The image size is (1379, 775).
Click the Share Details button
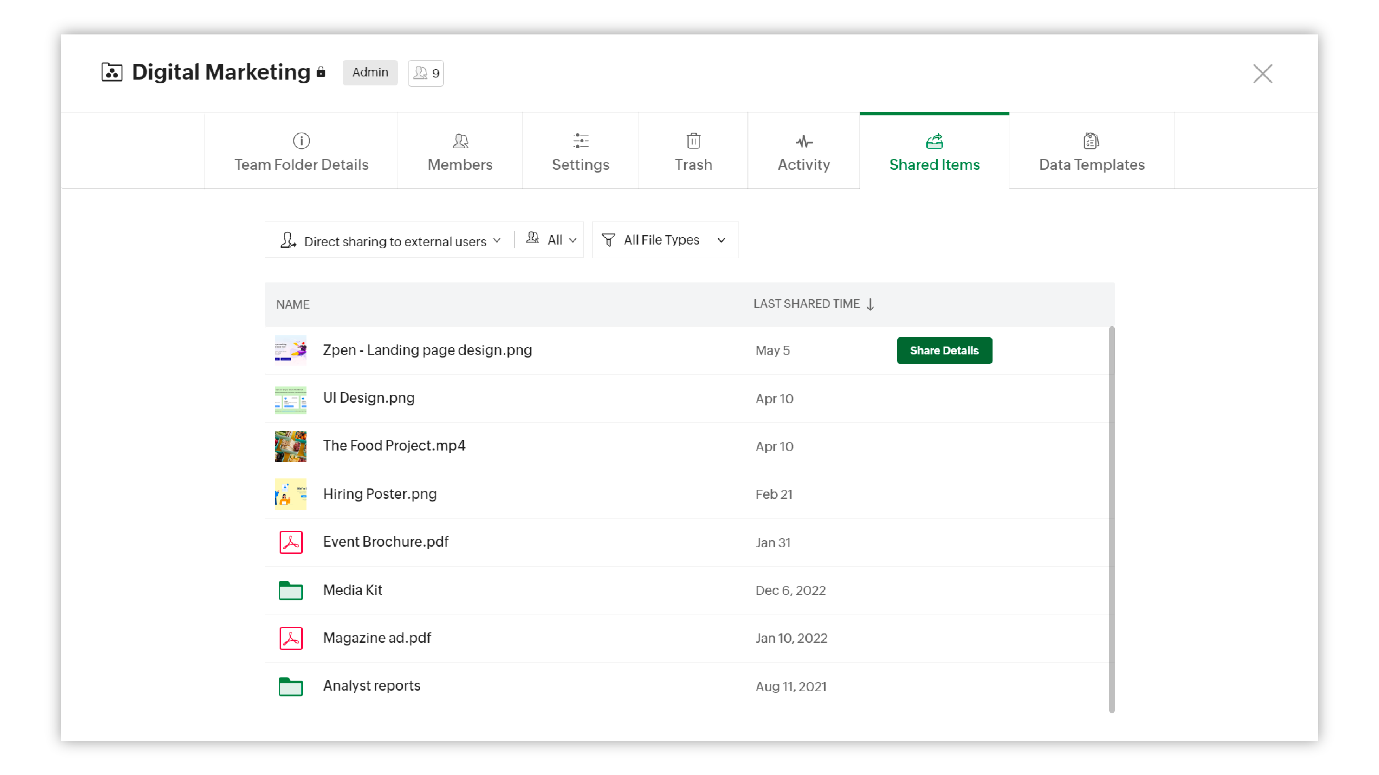pos(944,351)
